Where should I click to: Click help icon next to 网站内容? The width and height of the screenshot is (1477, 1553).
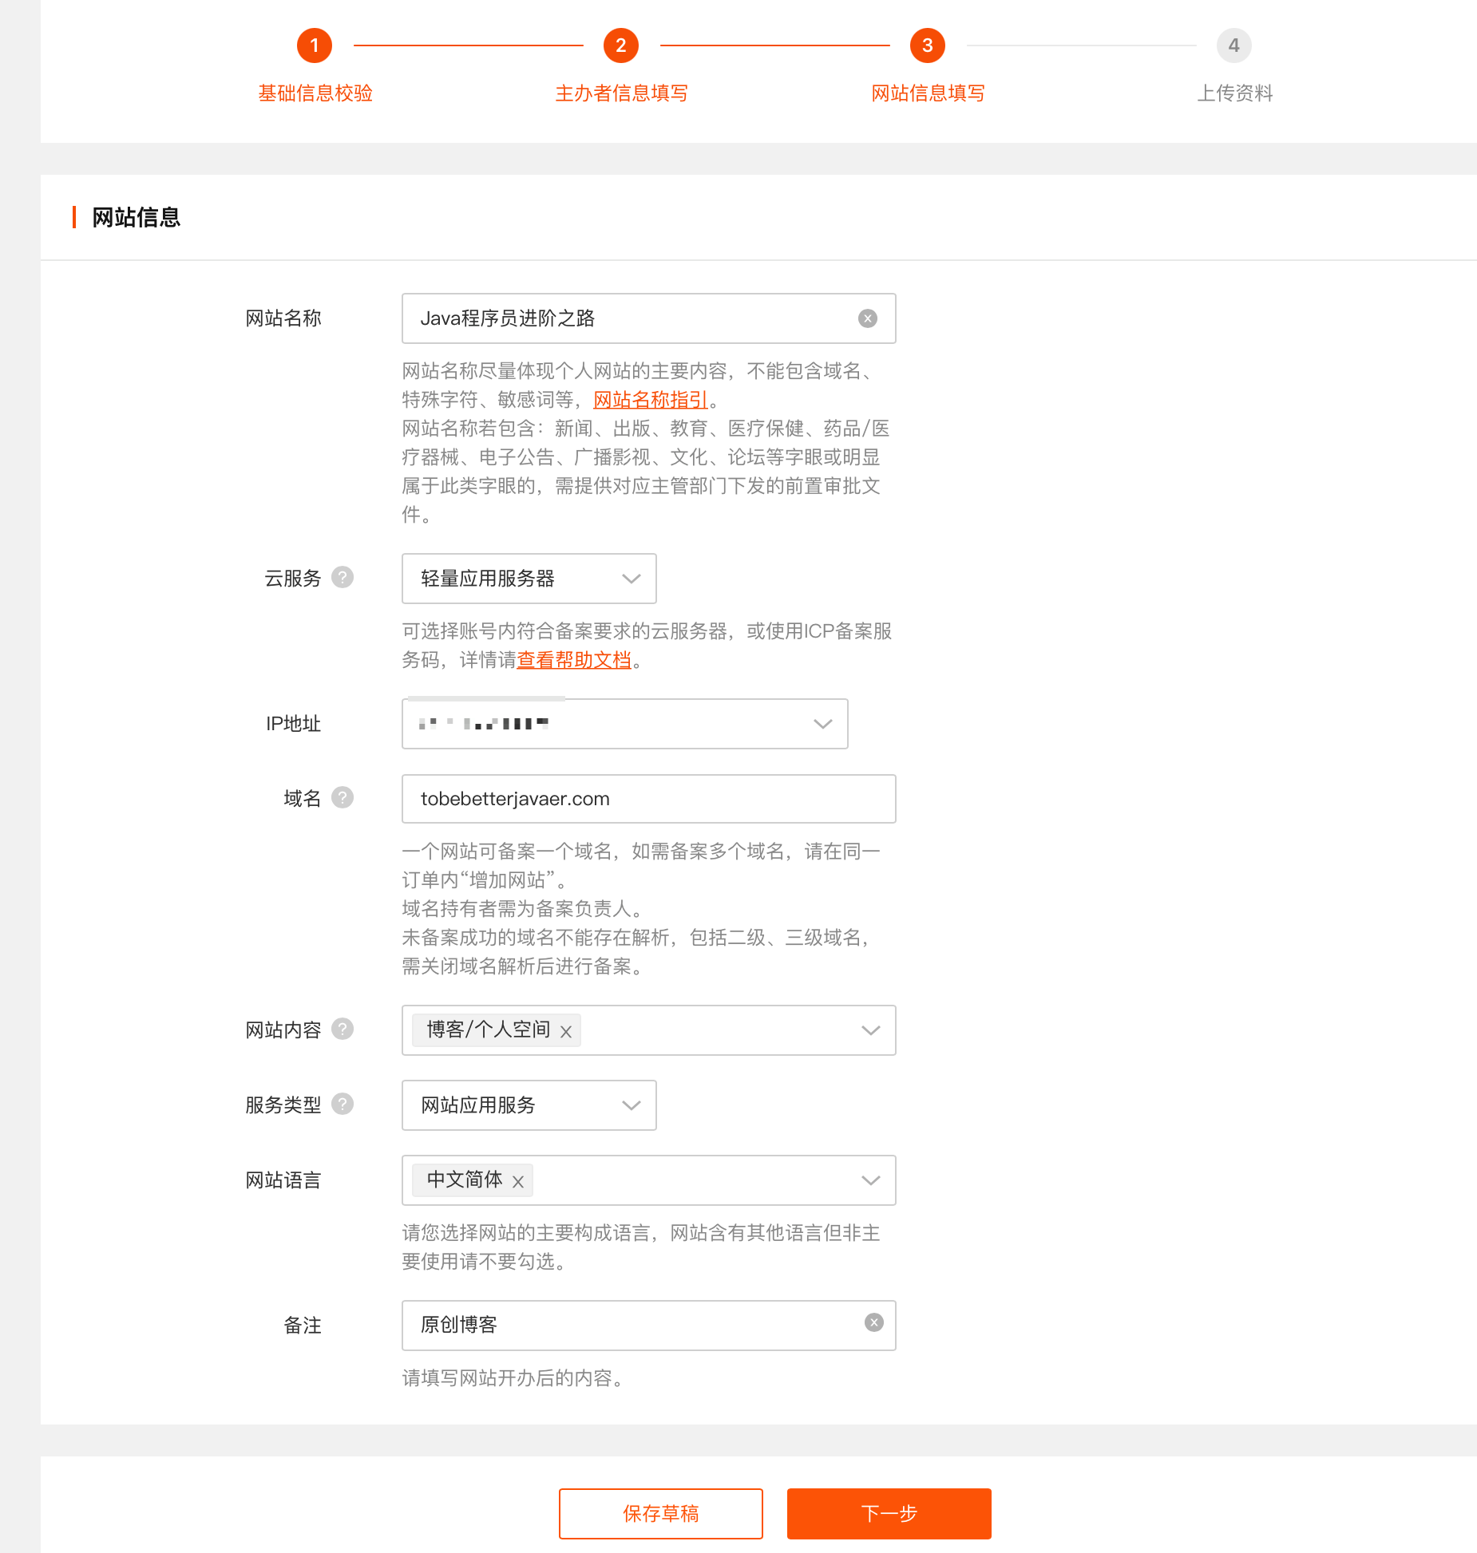tap(343, 1029)
